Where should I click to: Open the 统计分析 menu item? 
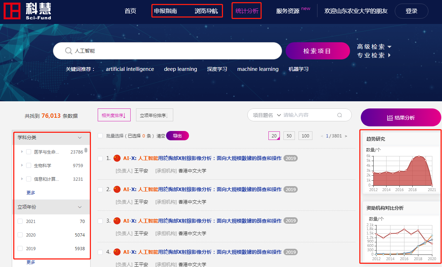[247, 11]
